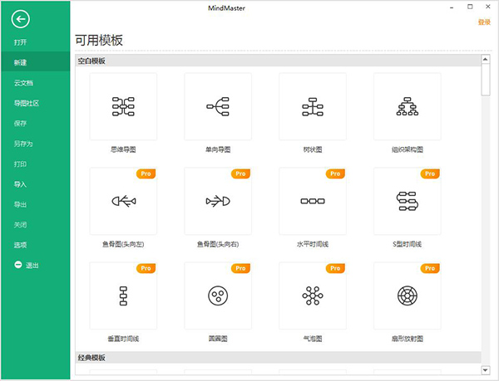Click the 可用模板 heading
Image resolution: width=499 pixels, height=381 pixels.
pyautogui.click(x=99, y=40)
